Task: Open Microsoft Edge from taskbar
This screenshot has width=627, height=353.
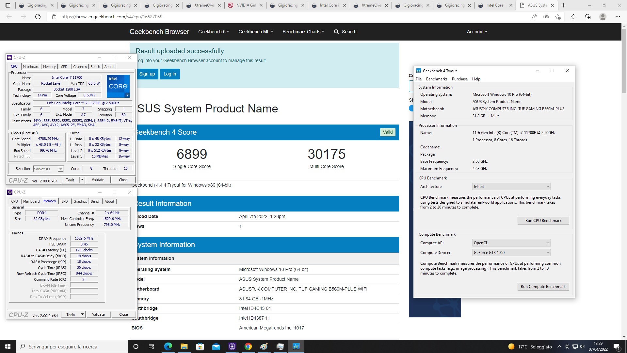Action: 168,346
